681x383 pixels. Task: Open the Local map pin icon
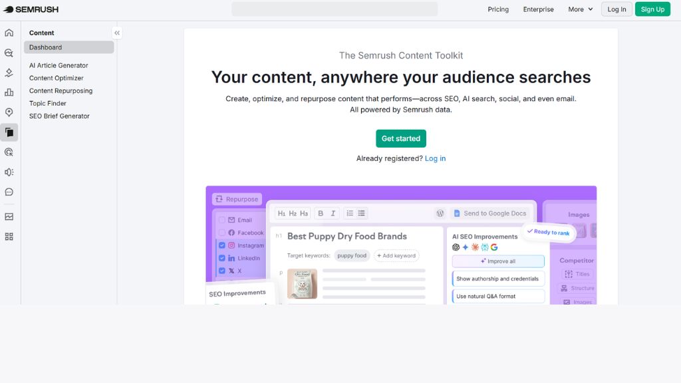pos(9,112)
